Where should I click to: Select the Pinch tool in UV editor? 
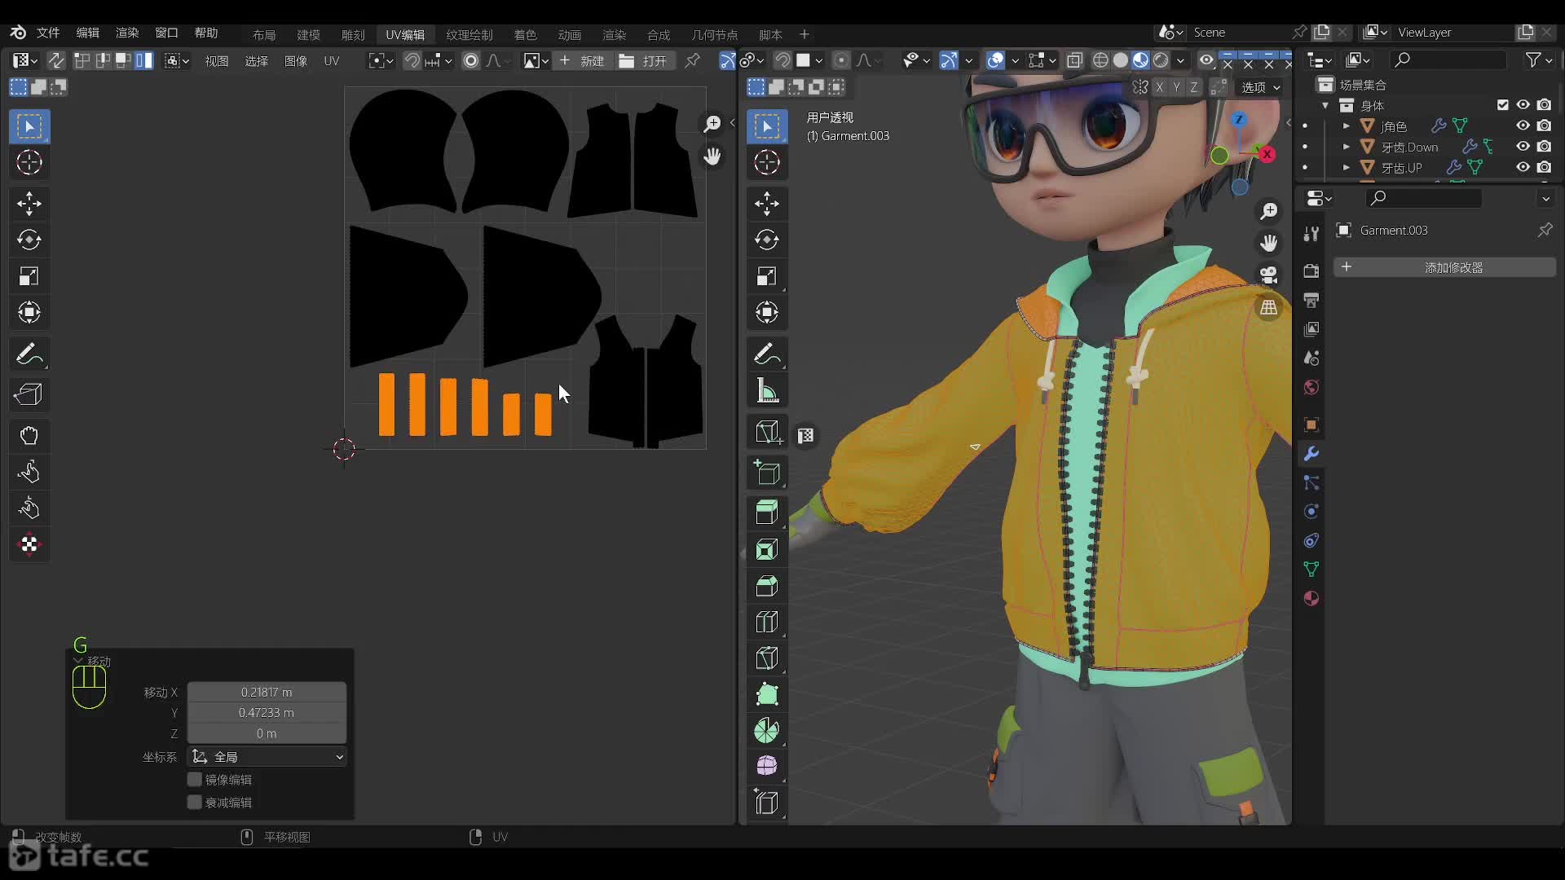coord(29,508)
